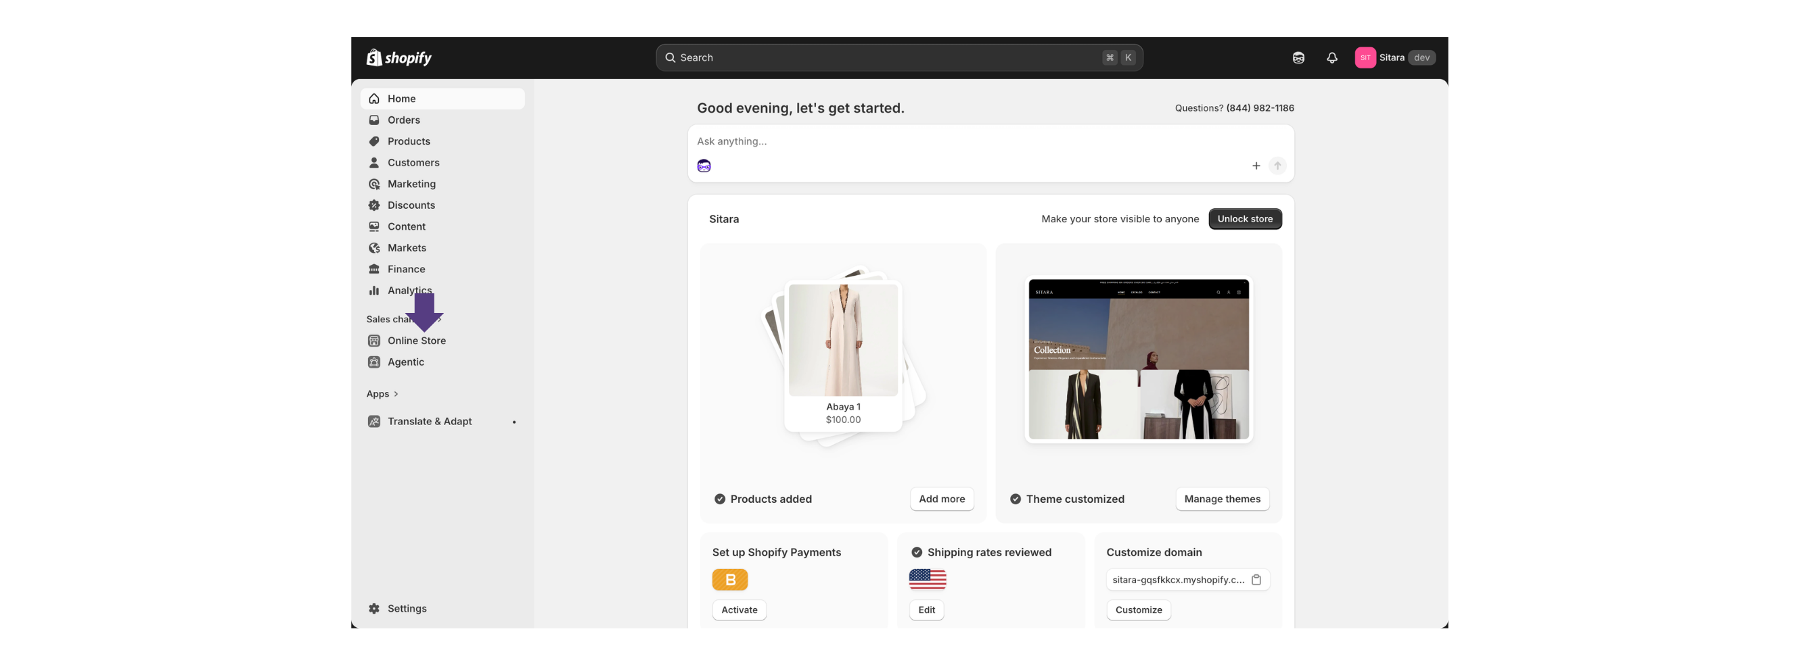Open the Sidekick assistant icon in top bar
The width and height of the screenshot is (1799, 665).
coord(1298,58)
